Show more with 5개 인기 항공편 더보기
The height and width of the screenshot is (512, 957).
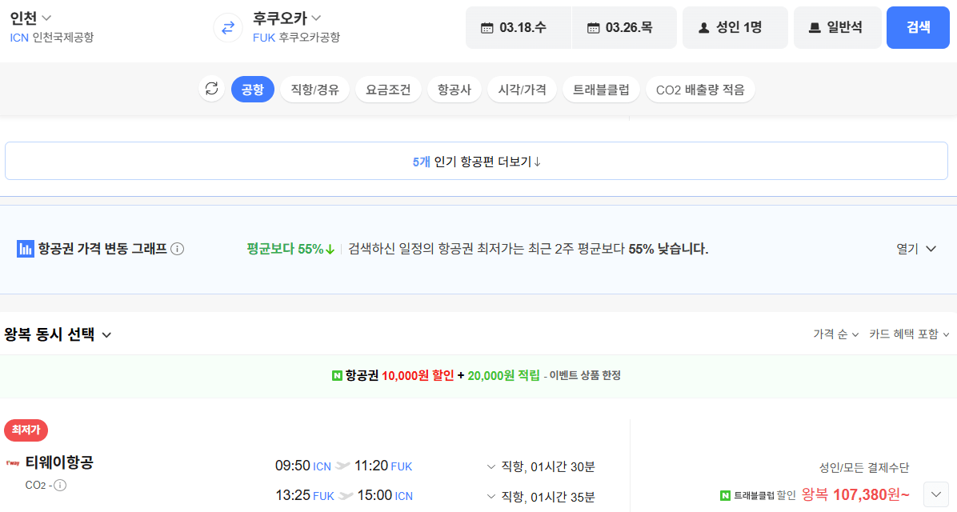coord(478,161)
